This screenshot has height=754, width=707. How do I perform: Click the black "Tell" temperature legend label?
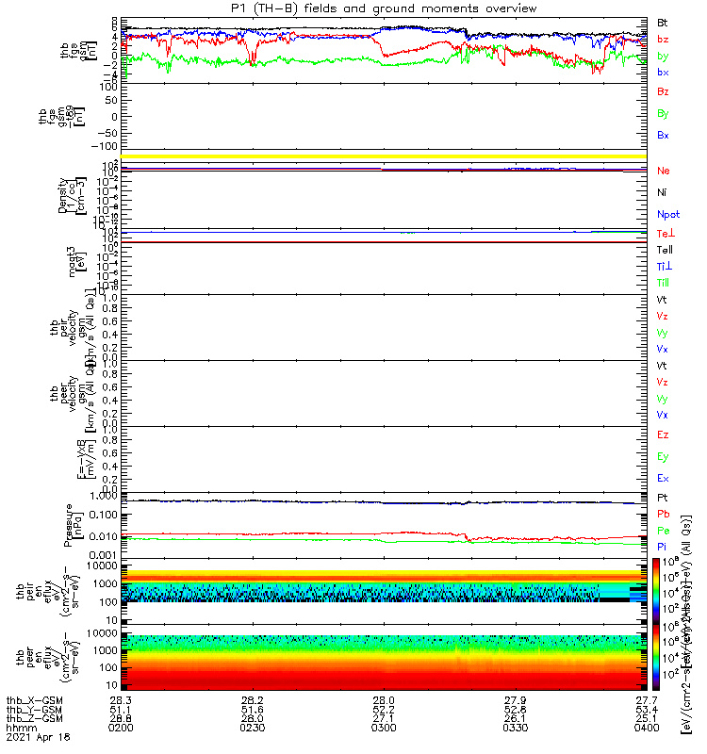(x=665, y=250)
